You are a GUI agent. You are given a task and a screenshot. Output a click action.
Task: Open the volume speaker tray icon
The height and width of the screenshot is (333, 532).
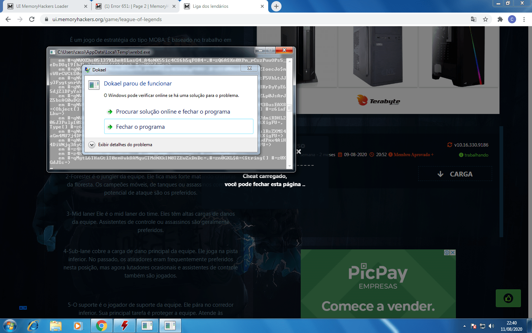tap(491, 326)
